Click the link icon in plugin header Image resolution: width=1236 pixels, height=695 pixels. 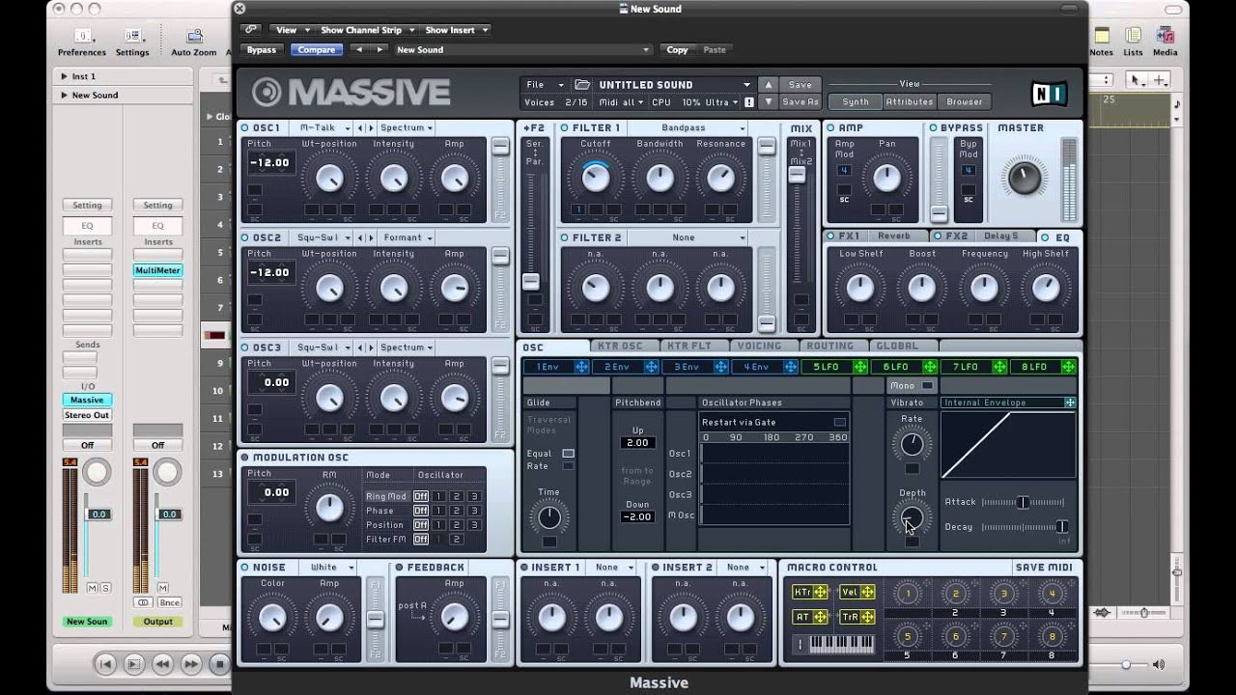point(251,30)
